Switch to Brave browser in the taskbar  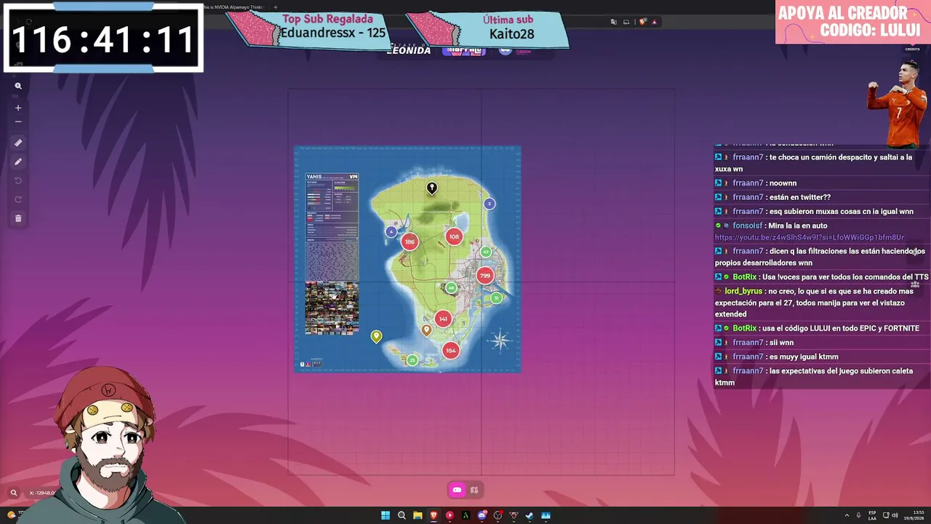click(x=433, y=515)
